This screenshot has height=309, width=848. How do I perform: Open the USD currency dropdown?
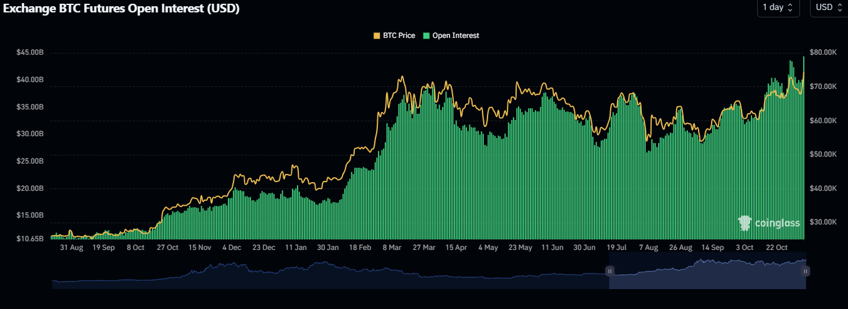point(827,7)
